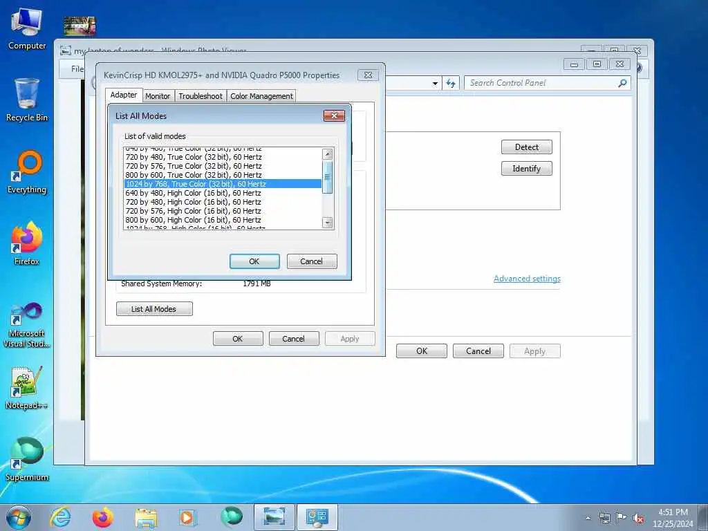This screenshot has width=708, height=531.
Task: Select 640 by 480, High Color (16 bit) mode
Action: 223,194
